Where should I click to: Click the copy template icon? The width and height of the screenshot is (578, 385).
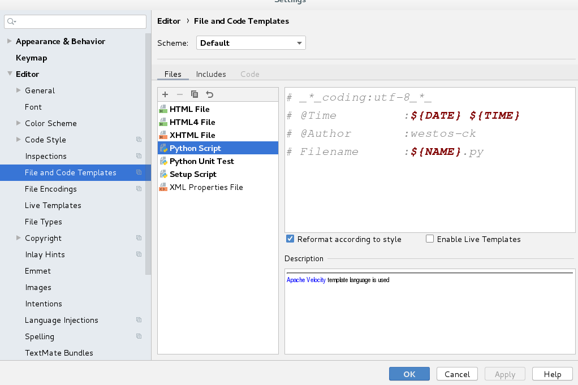[194, 94]
